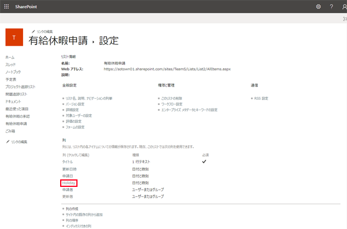Open インデックス付きの列 link
The height and width of the screenshot is (229, 347).
click(79, 226)
